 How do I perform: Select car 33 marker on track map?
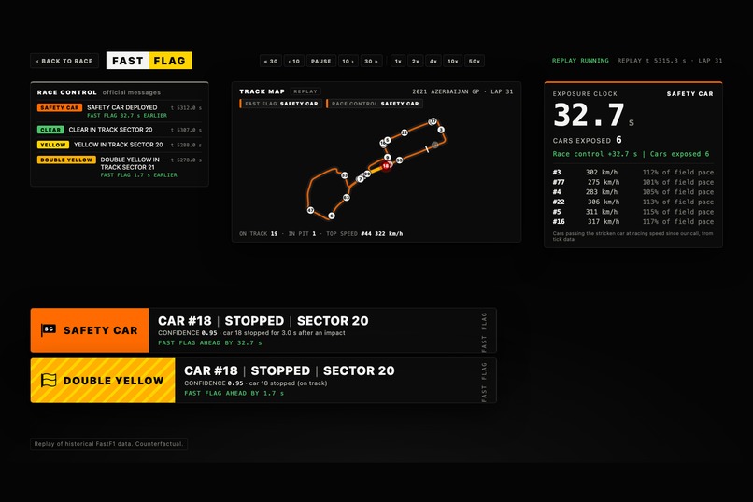pyautogui.click(x=345, y=175)
